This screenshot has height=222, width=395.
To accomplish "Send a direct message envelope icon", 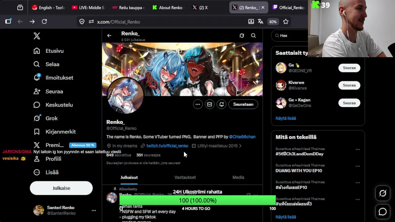I will click(x=210, y=104).
